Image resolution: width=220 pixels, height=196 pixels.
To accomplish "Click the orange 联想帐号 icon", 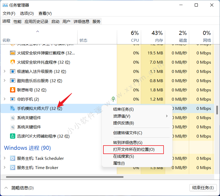I will [x=13, y=90].
